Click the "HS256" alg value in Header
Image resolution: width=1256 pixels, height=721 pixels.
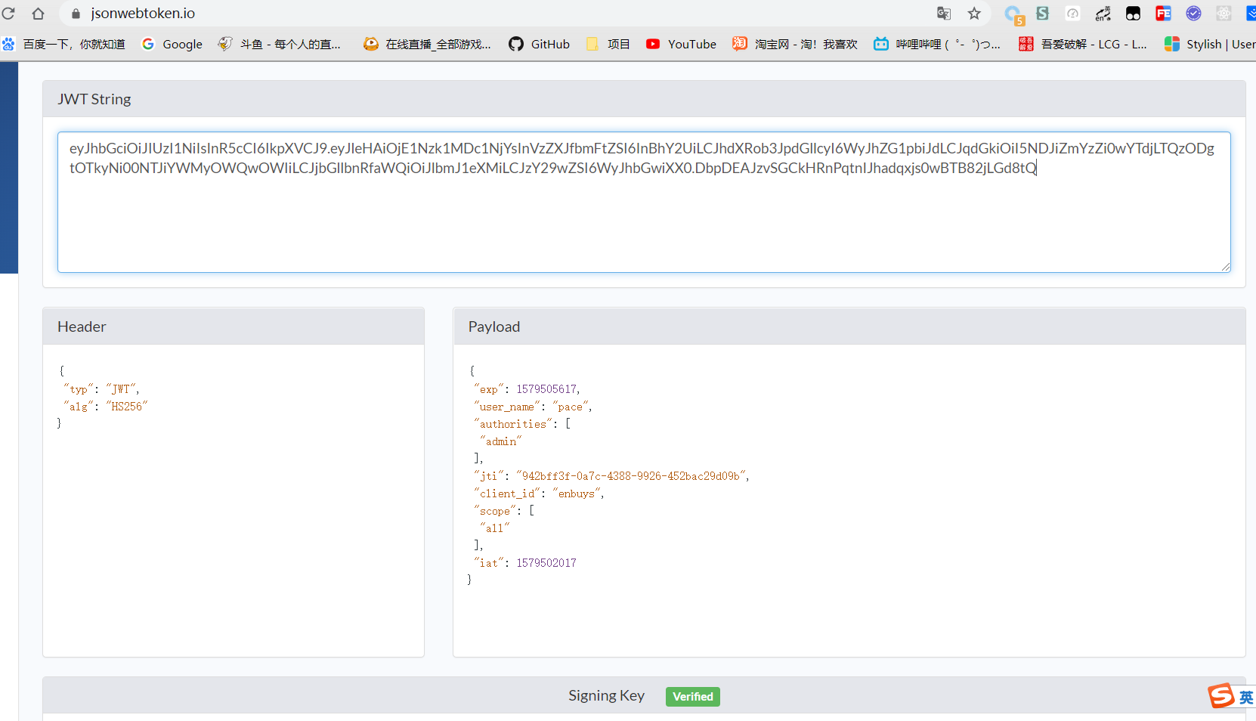[x=127, y=407]
